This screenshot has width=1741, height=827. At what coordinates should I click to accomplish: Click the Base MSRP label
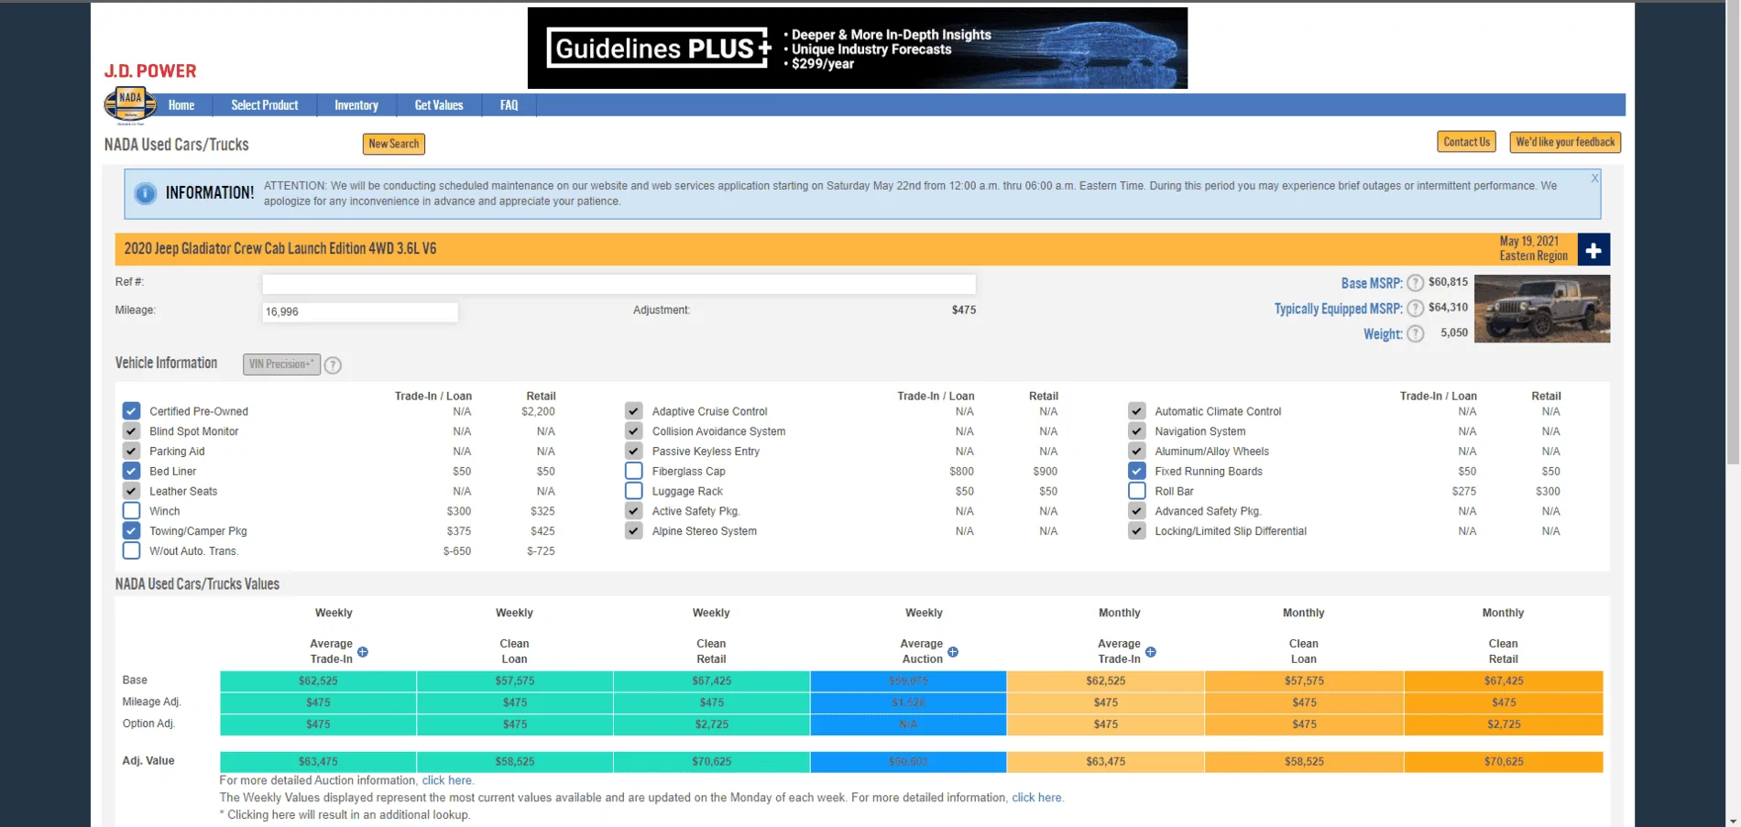(x=1372, y=284)
